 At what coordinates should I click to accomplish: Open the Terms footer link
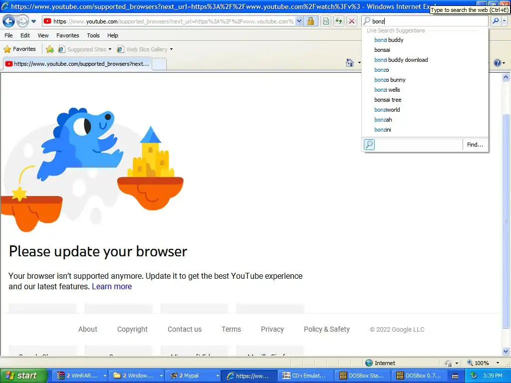pyautogui.click(x=231, y=329)
